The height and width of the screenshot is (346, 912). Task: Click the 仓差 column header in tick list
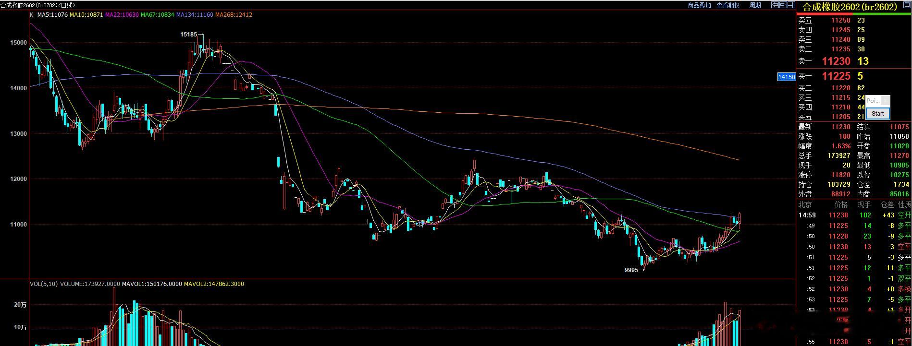coord(887,205)
